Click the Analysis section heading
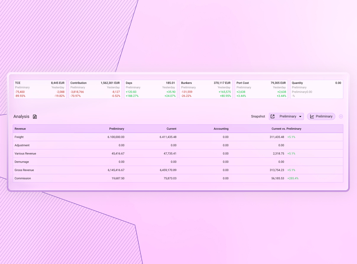The height and width of the screenshot is (264, 357). point(21,117)
